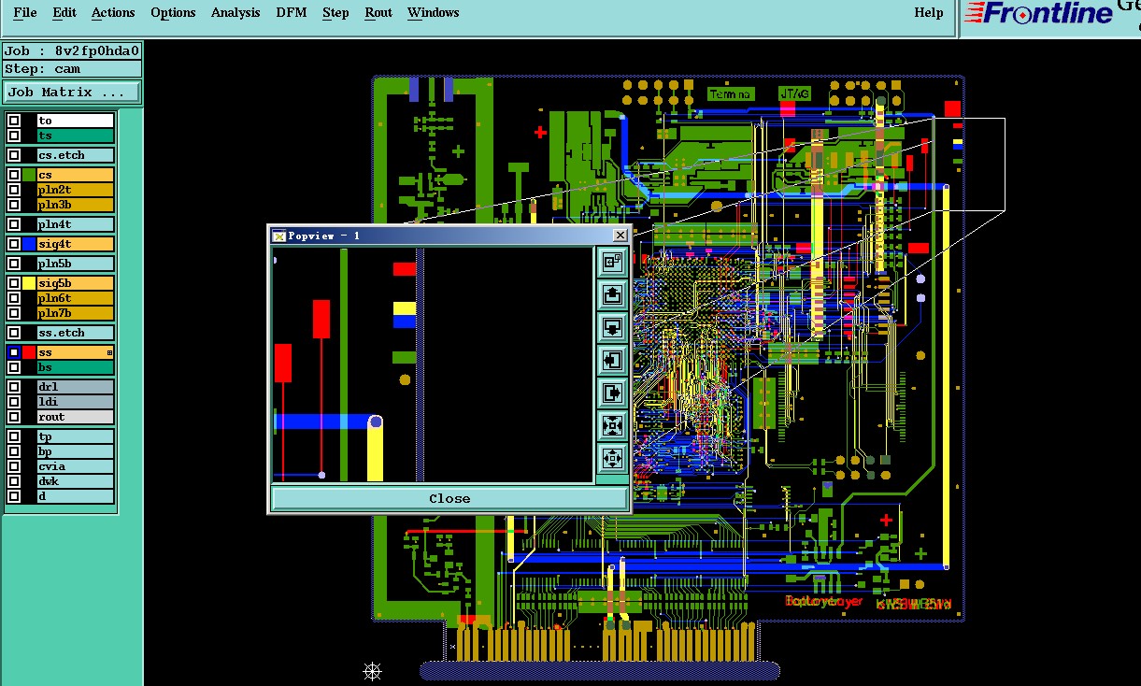Select the d layer name
Viewport: 1141px width, 686px height.
click(x=76, y=496)
